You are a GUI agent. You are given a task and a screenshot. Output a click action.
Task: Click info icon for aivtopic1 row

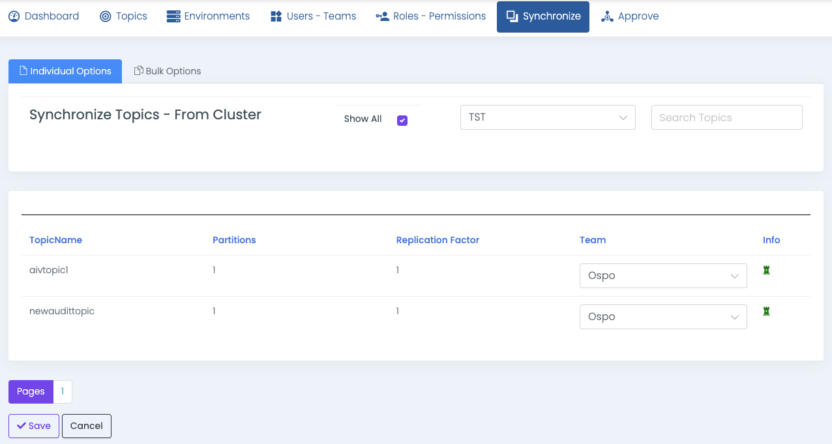pos(767,270)
